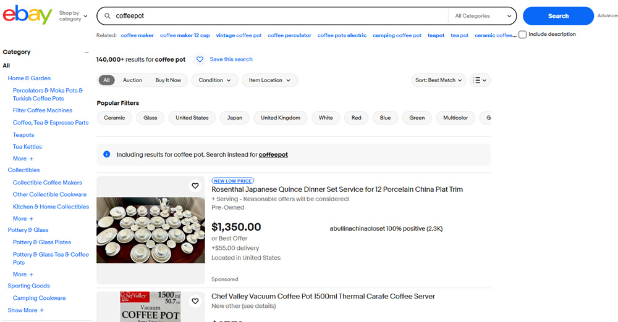Open Shop by category dropdown
618x322 pixels.
[x=73, y=16]
